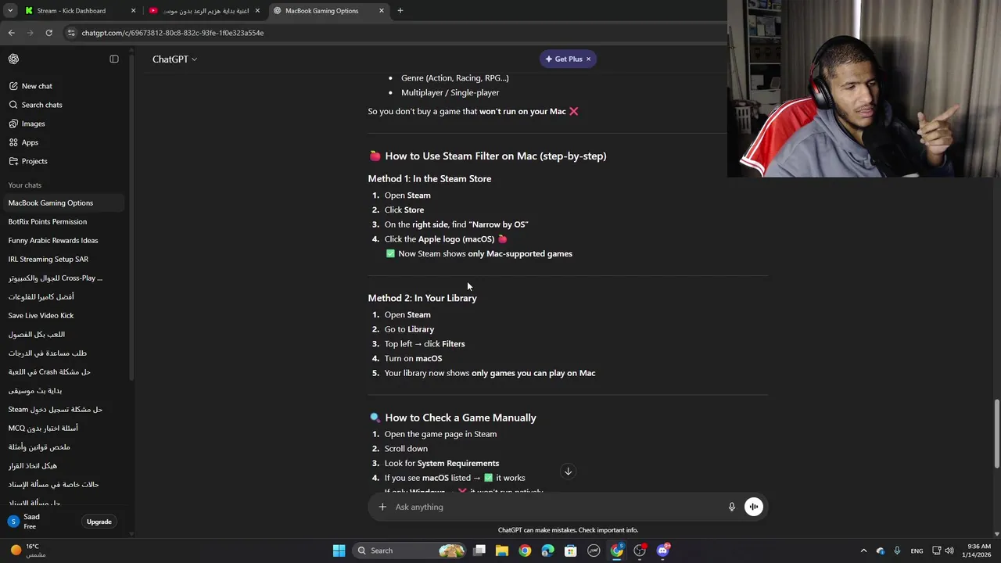This screenshot has height=563, width=1001.
Task: Close the Stream - Kick Dashboard tab
Action: (x=133, y=11)
